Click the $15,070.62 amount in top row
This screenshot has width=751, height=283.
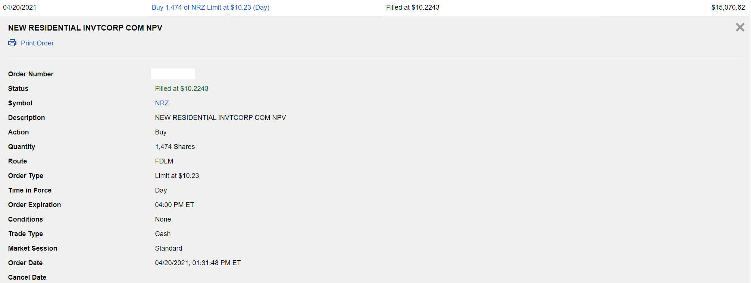[x=728, y=7]
